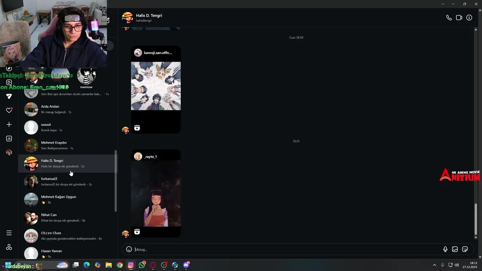The image size is (482, 271).
Task: Select the Halis D. Tengri conversation row
Action: point(68,163)
